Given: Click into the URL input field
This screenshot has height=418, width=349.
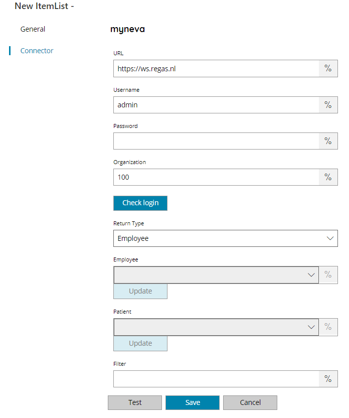Looking at the screenshot, I should click(216, 69).
